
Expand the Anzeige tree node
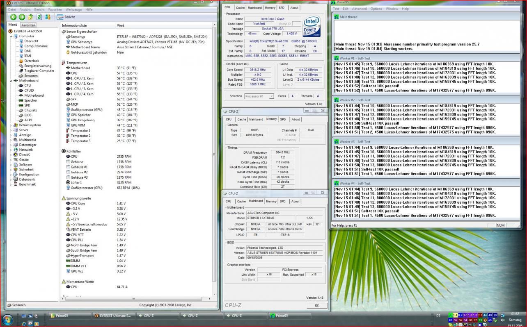click(11, 135)
